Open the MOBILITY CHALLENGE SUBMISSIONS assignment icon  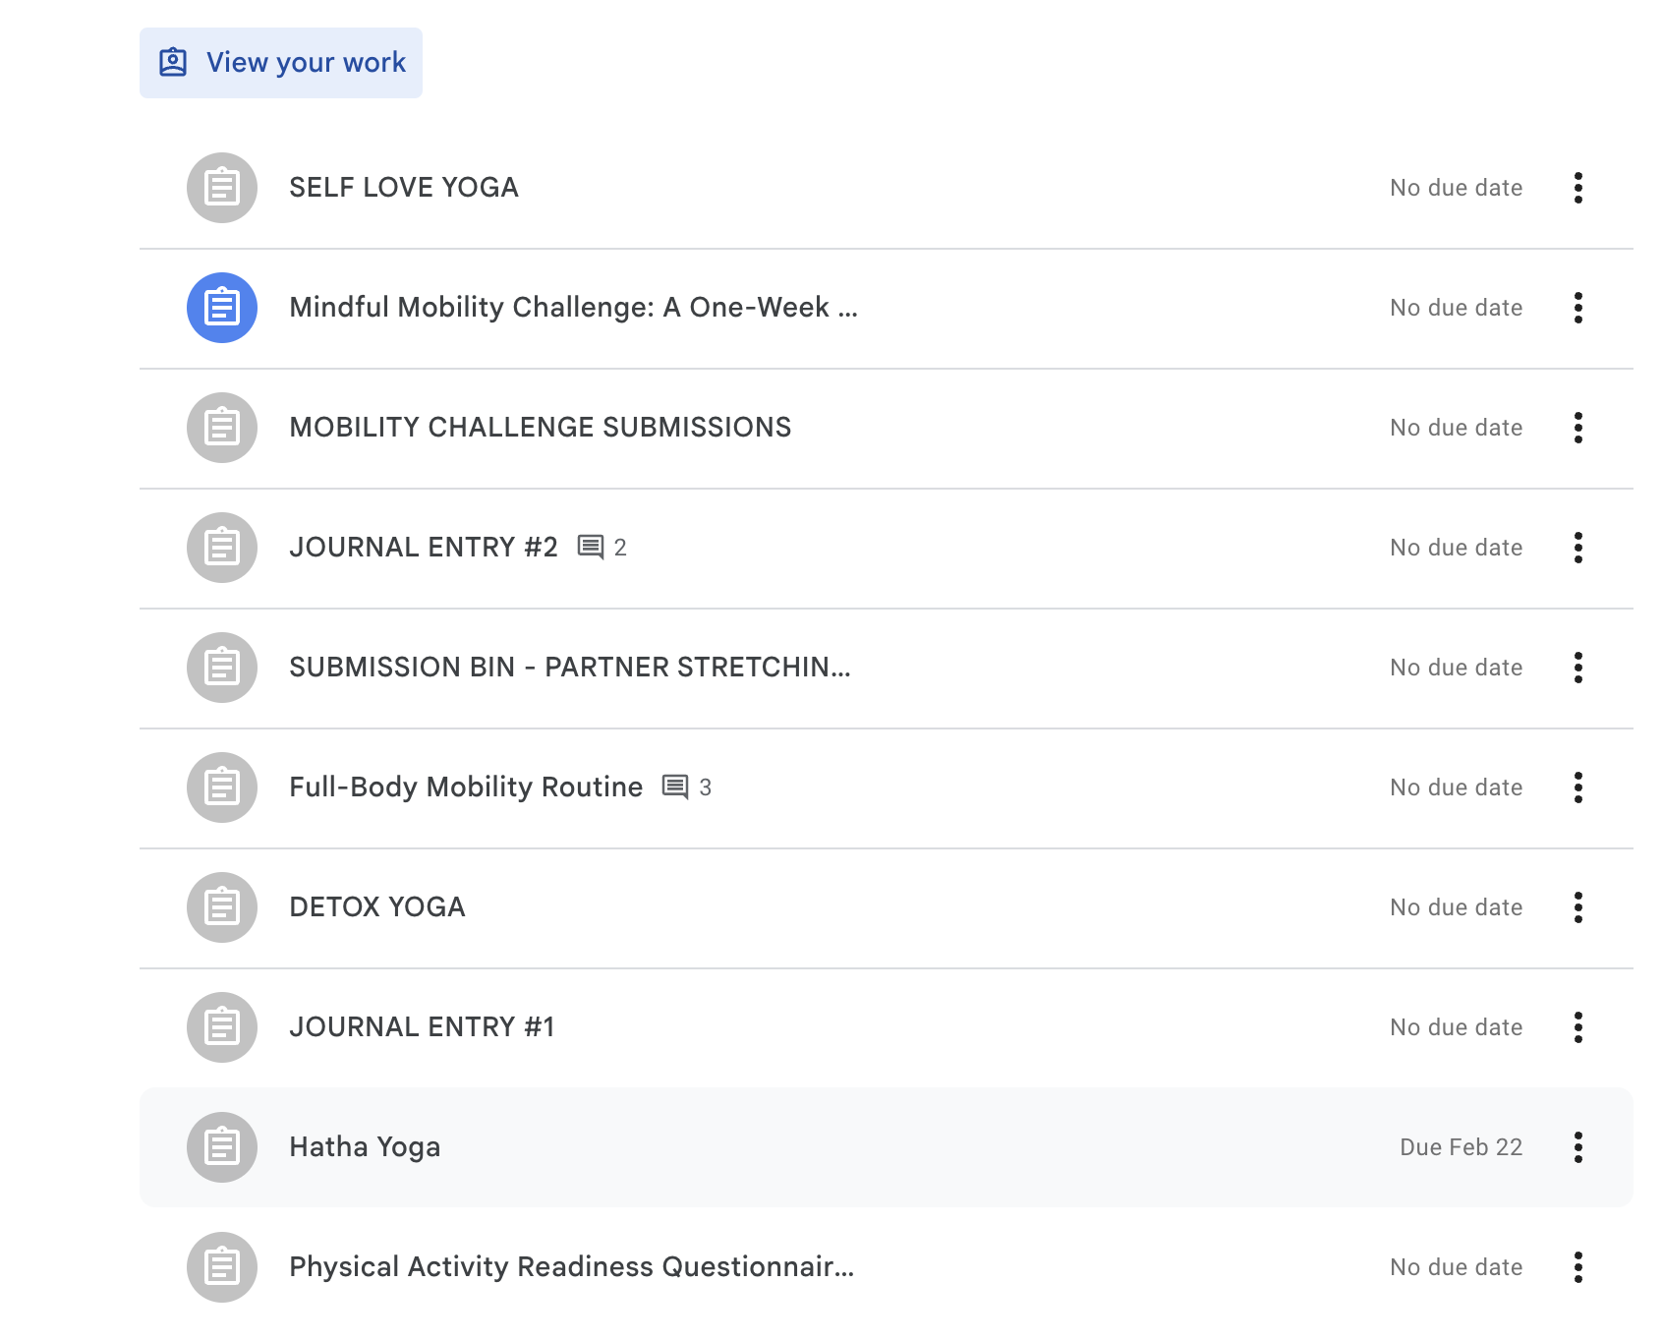pyautogui.click(x=222, y=428)
